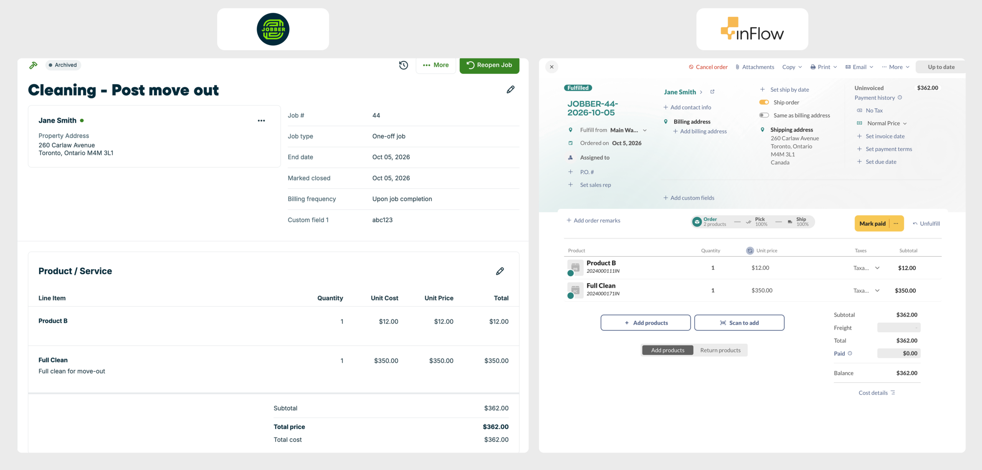982x470 pixels.
Task: Click Product B thumbnail in inFlow
Action: pos(575,267)
